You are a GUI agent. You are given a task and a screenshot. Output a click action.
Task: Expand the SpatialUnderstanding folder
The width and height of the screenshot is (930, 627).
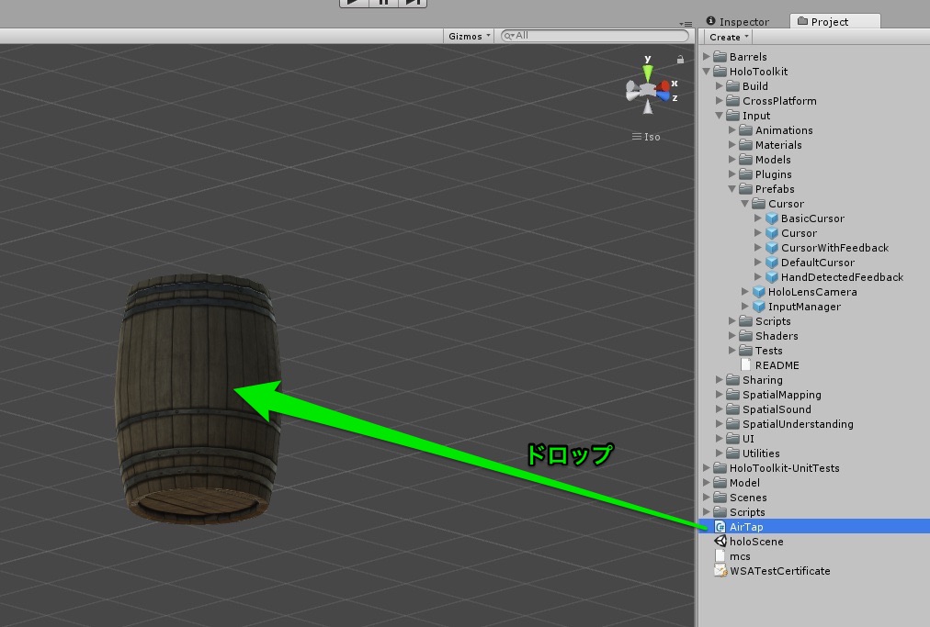(719, 424)
